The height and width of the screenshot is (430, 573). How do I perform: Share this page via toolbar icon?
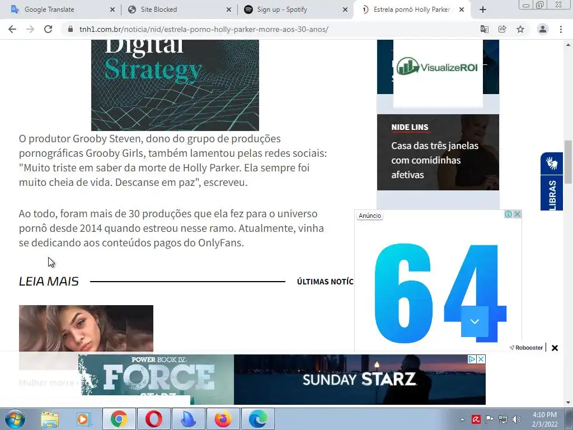502,29
